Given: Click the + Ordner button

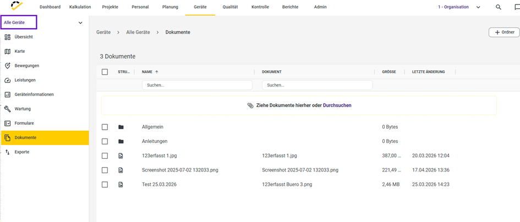Looking at the screenshot, I should pyautogui.click(x=504, y=32).
